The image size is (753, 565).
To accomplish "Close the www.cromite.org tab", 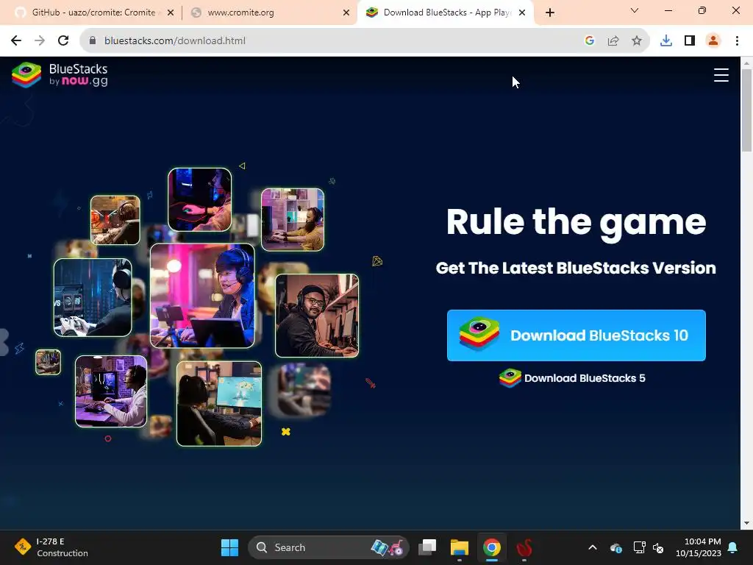I will (x=346, y=13).
